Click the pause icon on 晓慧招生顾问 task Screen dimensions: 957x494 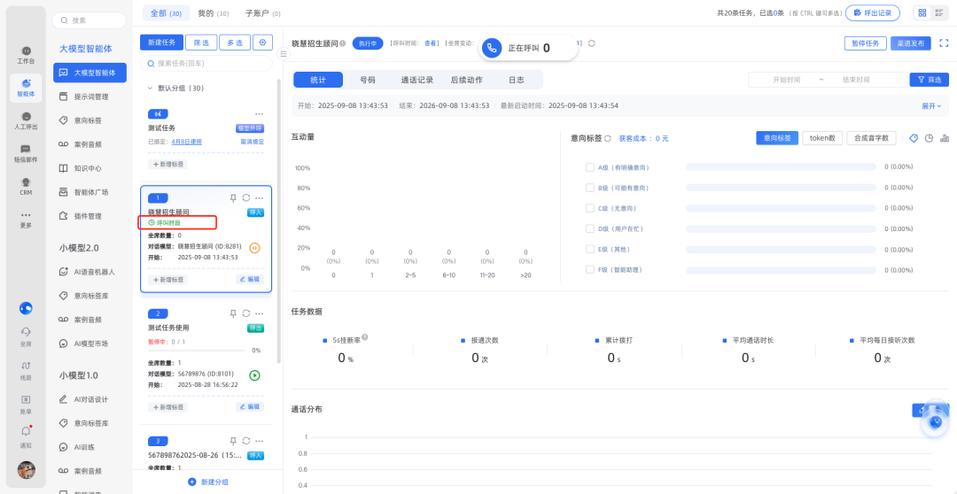coord(255,248)
